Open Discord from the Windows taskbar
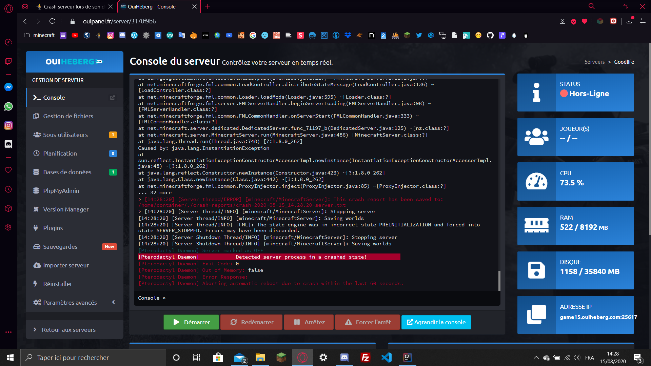651x366 pixels. coord(344,358)
